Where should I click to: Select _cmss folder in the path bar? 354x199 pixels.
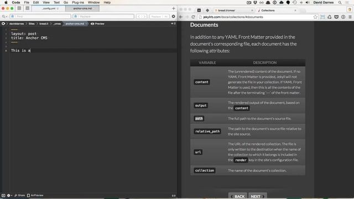[x=57, y=24]
